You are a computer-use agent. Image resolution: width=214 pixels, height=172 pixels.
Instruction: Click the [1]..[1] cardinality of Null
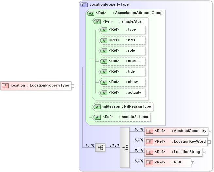139,161
